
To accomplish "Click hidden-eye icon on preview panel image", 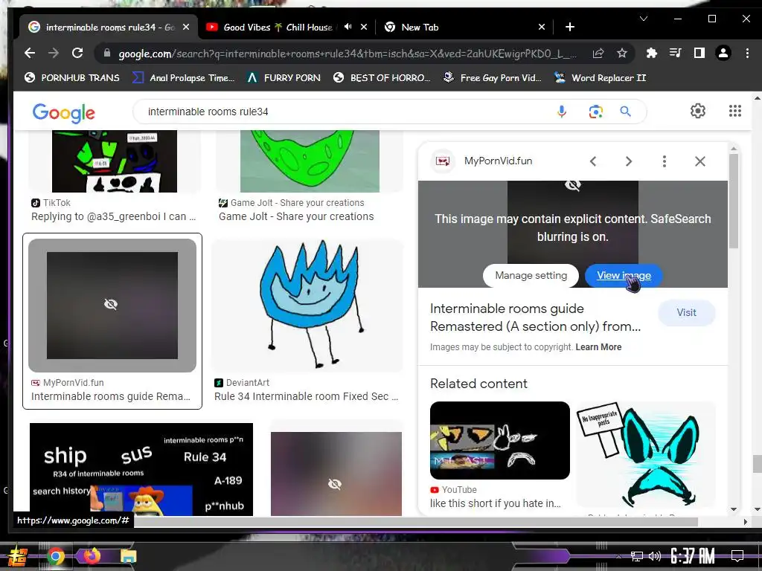I will click(573, 185).
